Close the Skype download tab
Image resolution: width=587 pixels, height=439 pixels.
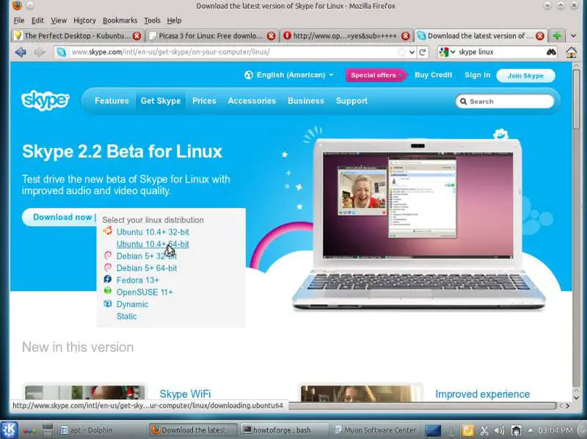(540, 36)
